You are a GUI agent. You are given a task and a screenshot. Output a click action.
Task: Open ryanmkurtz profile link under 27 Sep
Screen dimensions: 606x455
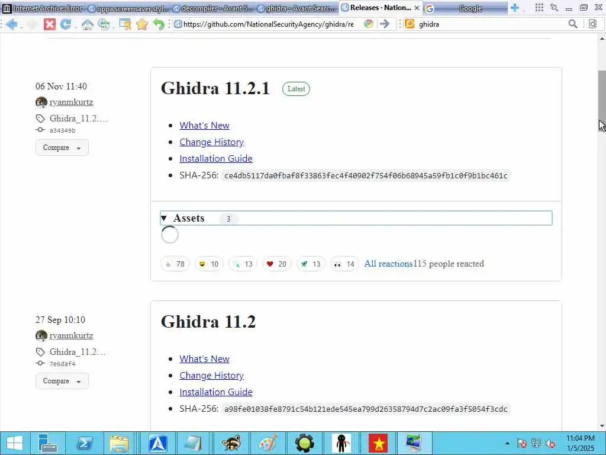pyautogui.click(x=71, y=335)
